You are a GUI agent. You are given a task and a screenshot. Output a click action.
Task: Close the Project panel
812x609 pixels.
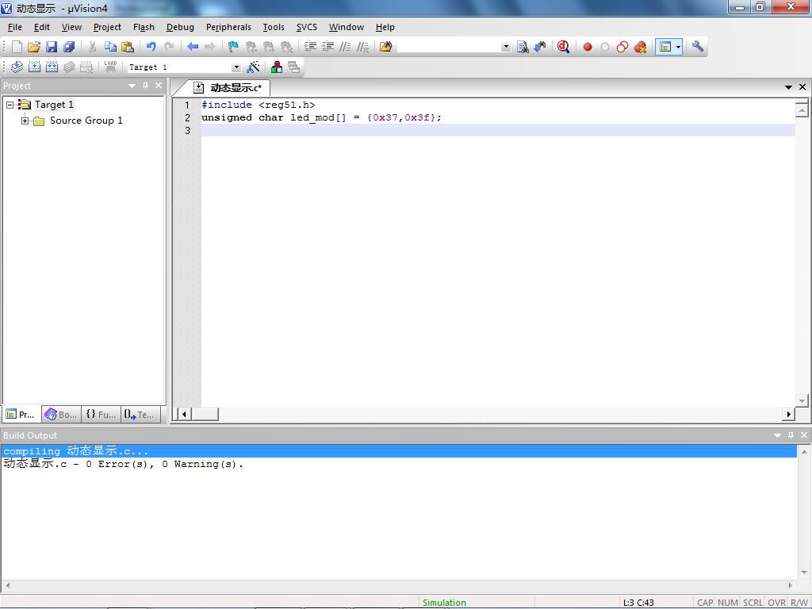(x=159, y=86)
